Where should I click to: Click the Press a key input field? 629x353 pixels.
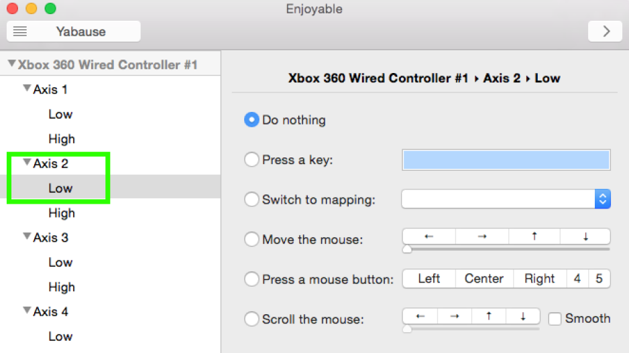pyautogui.click(x=506, y=160)
